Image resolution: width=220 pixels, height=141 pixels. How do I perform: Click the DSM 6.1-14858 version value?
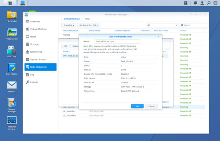click(128, 78)
